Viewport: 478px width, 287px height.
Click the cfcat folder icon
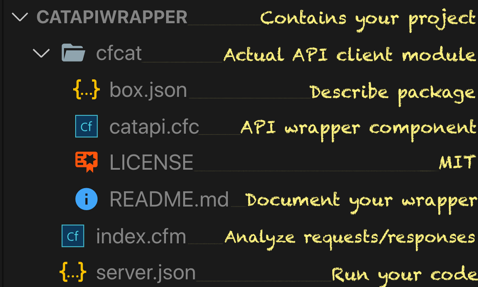(73, 53)
